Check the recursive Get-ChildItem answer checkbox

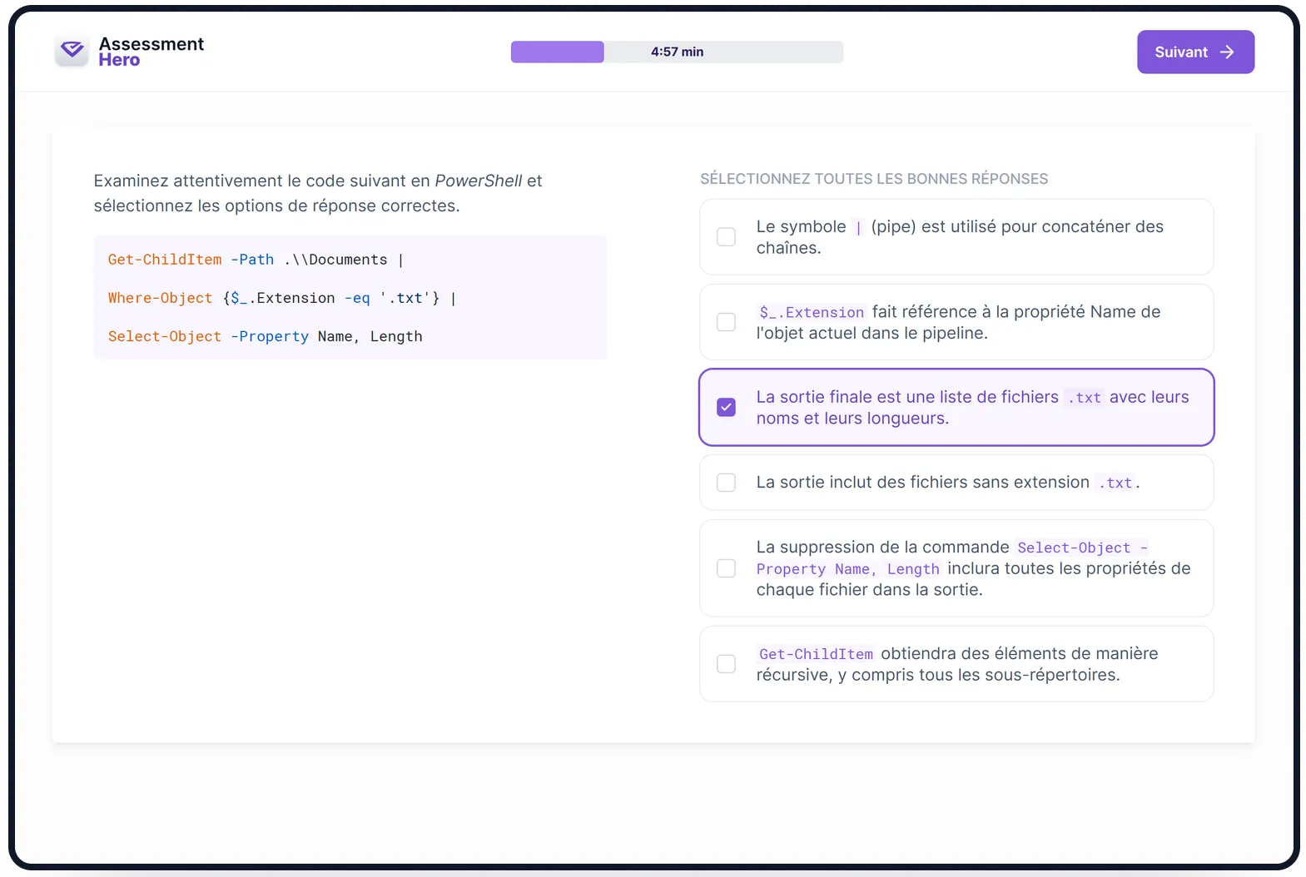(x=726, y=664)
